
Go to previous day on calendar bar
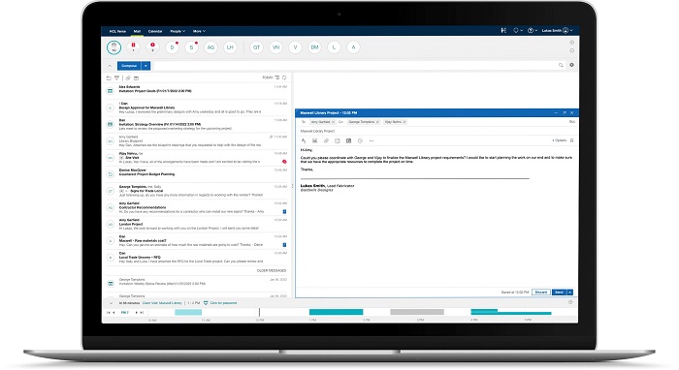(113, 313)
